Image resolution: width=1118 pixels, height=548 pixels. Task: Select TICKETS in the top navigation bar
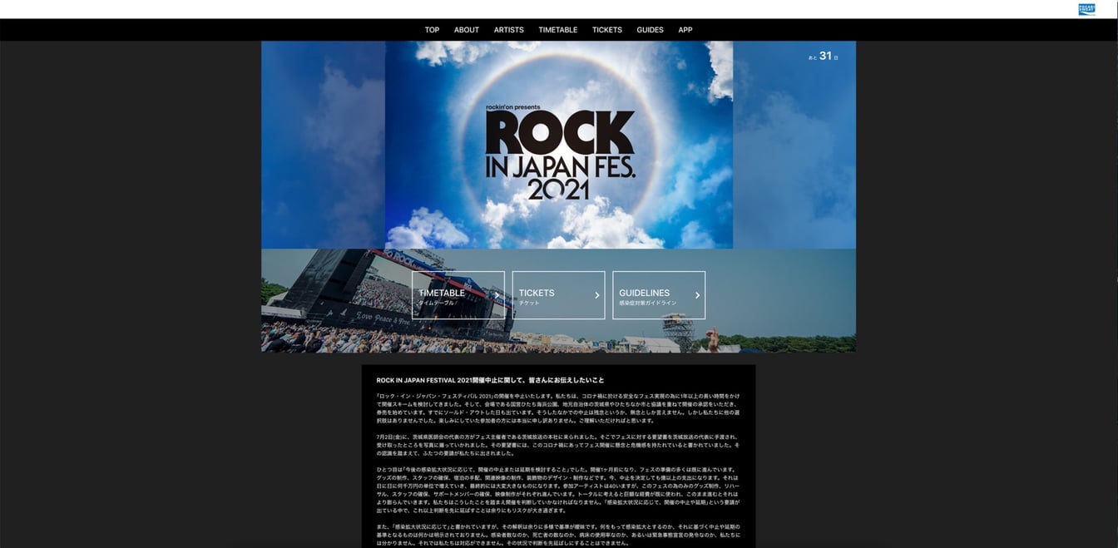coord(606,30)
